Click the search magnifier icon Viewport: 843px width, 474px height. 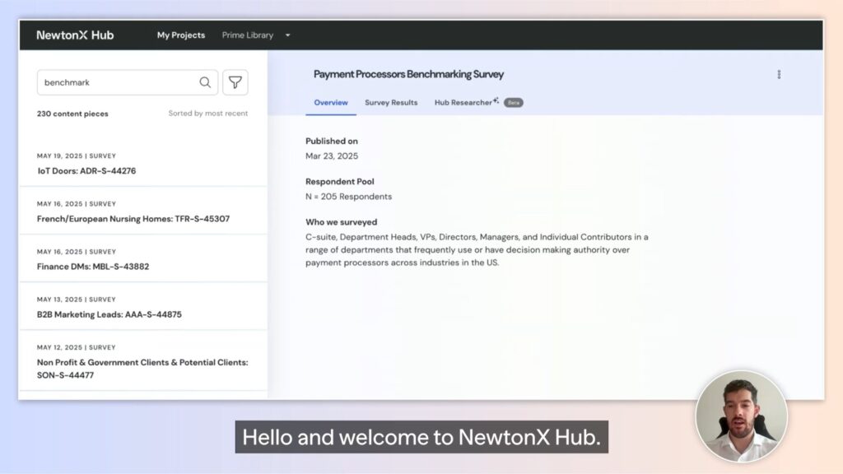point(205,82)
